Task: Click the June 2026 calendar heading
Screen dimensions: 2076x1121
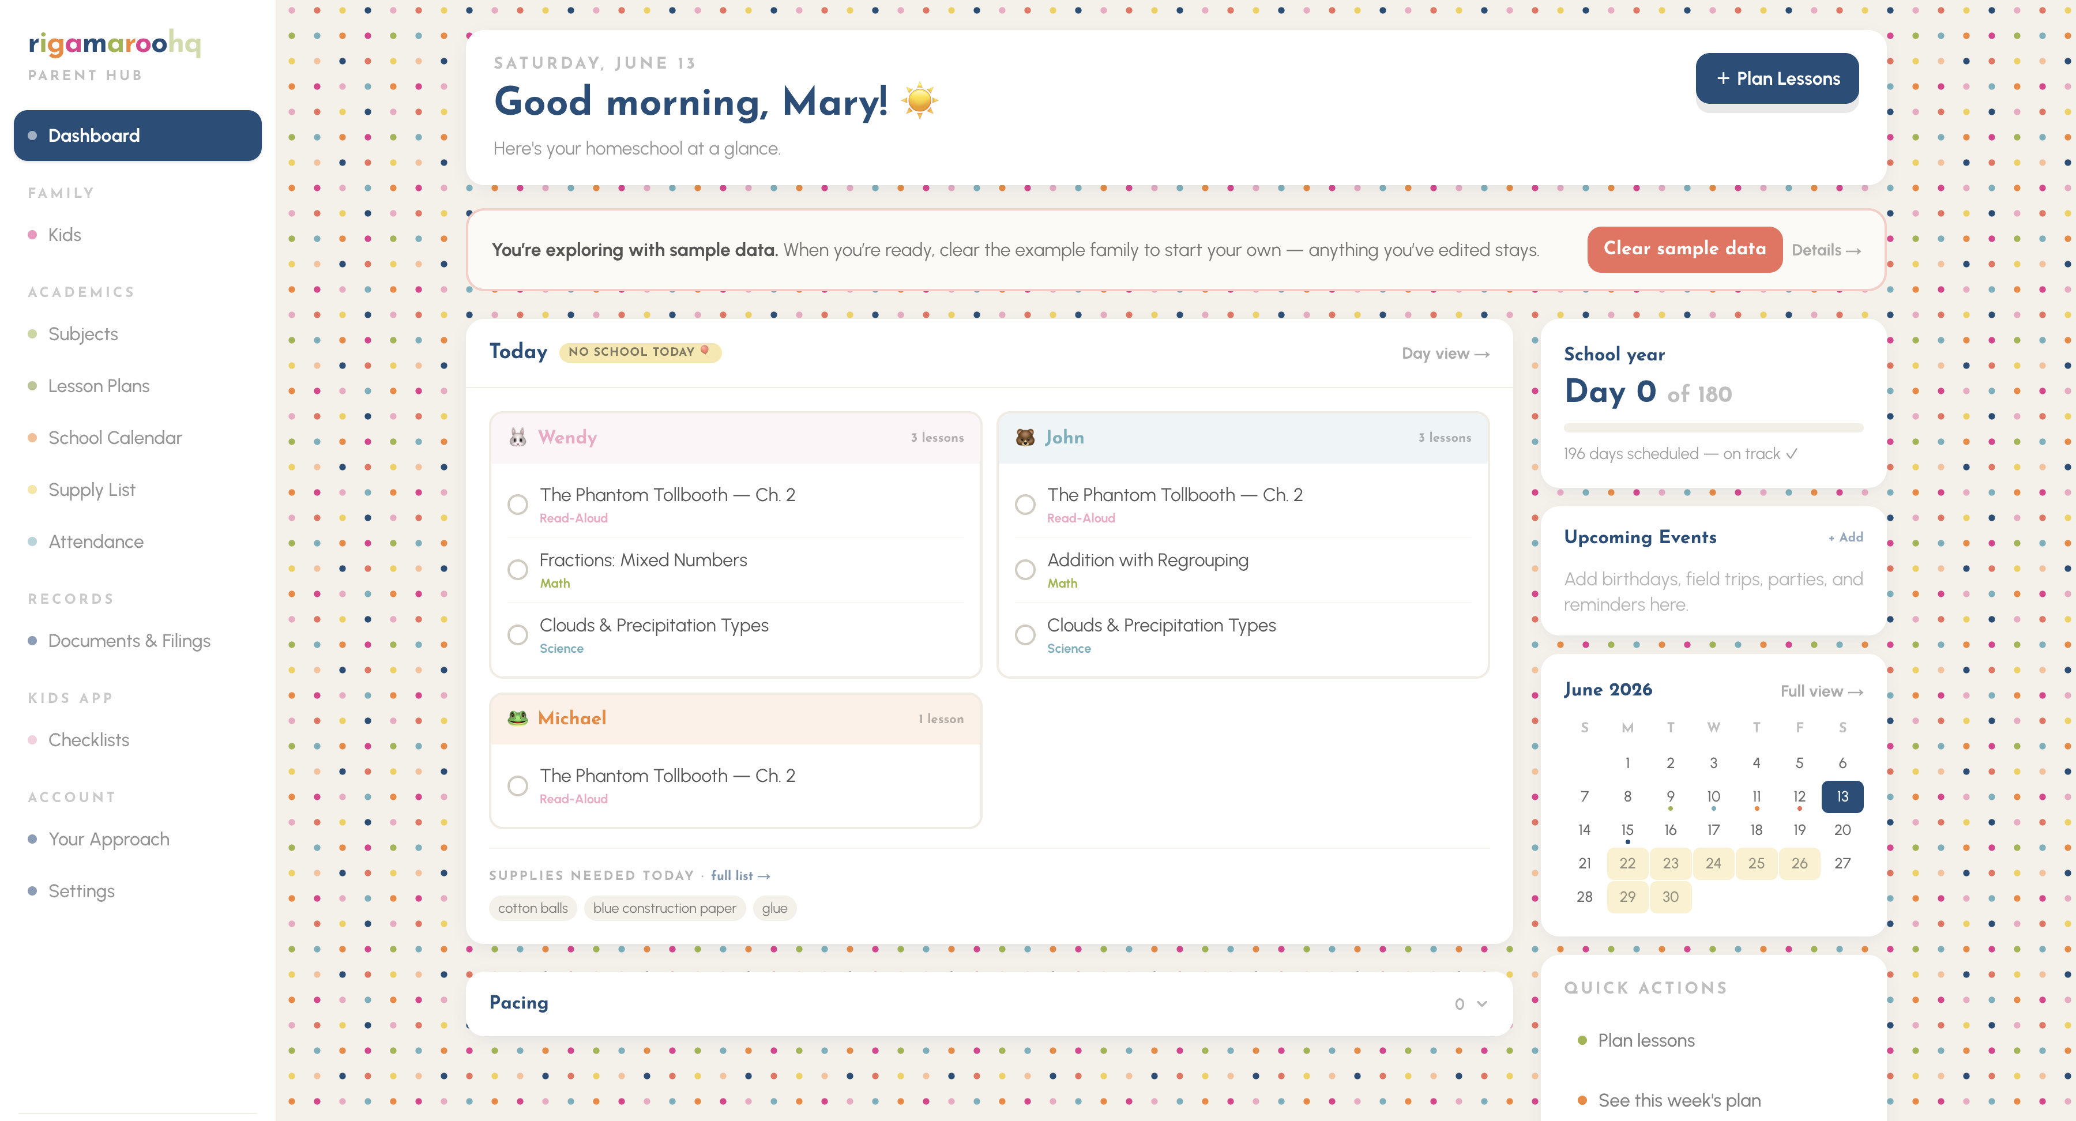Action: (x=1608, y=690)
